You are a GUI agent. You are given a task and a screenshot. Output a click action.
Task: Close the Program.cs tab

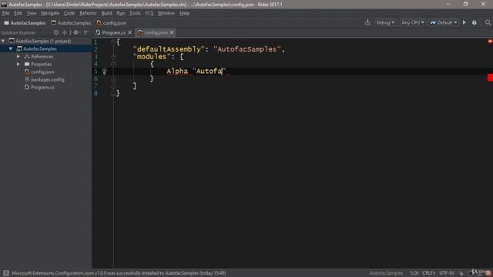pos(129,32)
